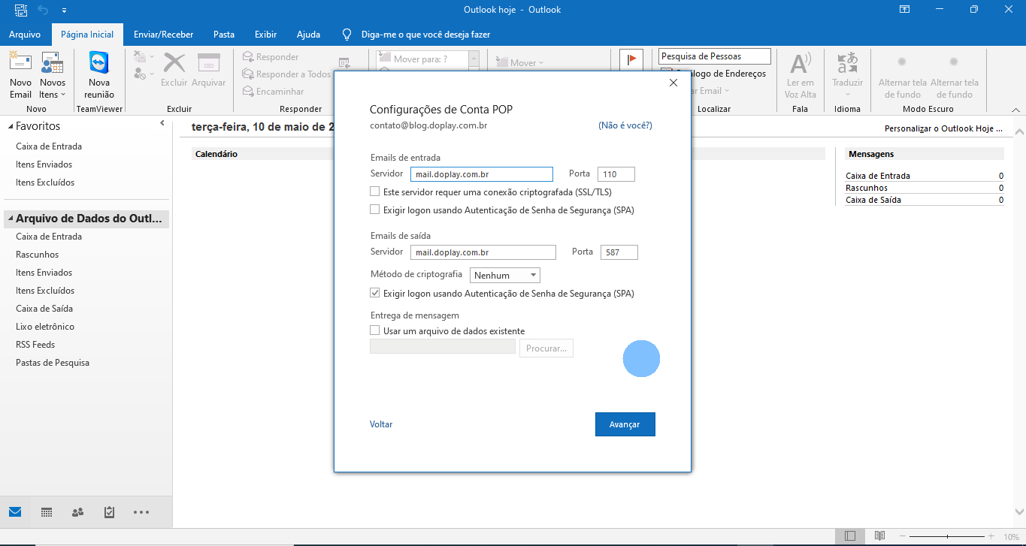Select the RSS Feeds folder
Viewport: 1026px width, 546px height.
click(35, 345)
